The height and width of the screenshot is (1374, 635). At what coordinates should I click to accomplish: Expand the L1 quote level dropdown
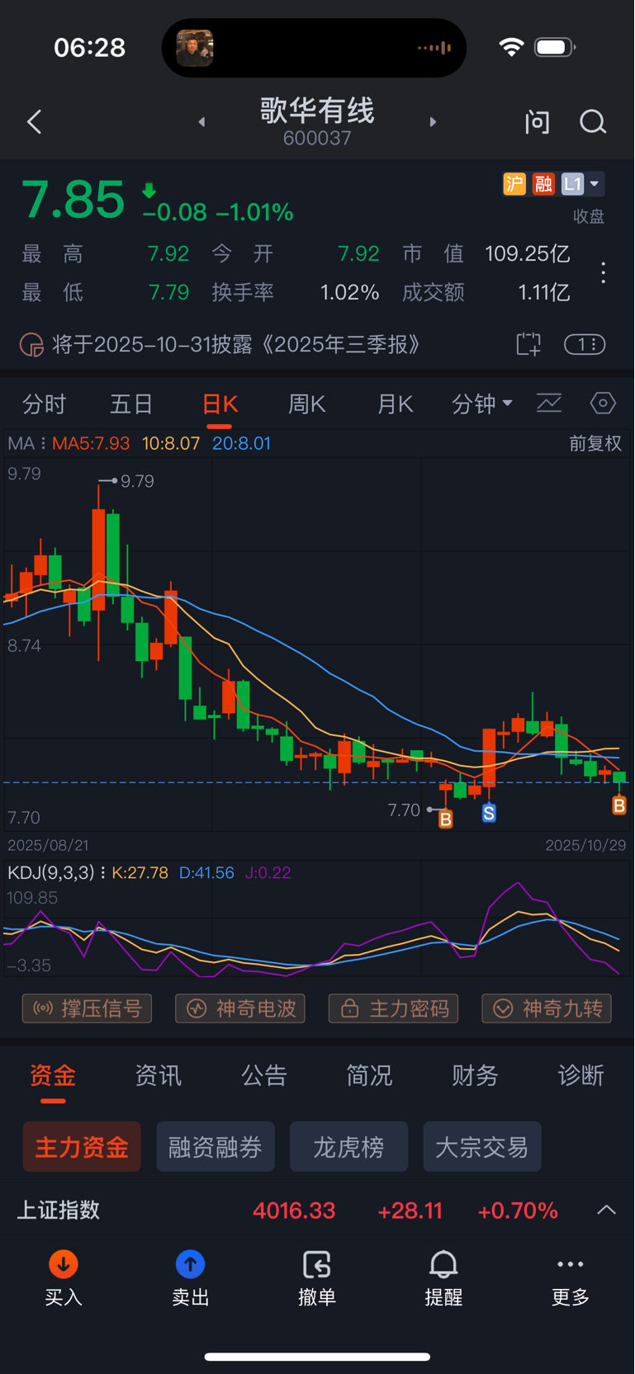[582, 183]
